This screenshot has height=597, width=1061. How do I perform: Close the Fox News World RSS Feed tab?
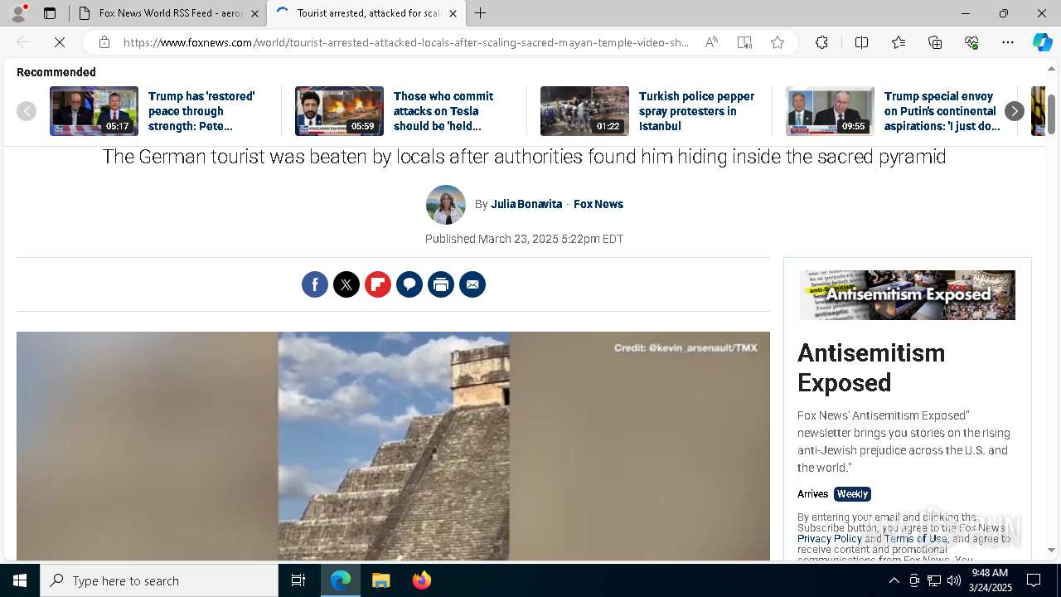coord(254,13)
